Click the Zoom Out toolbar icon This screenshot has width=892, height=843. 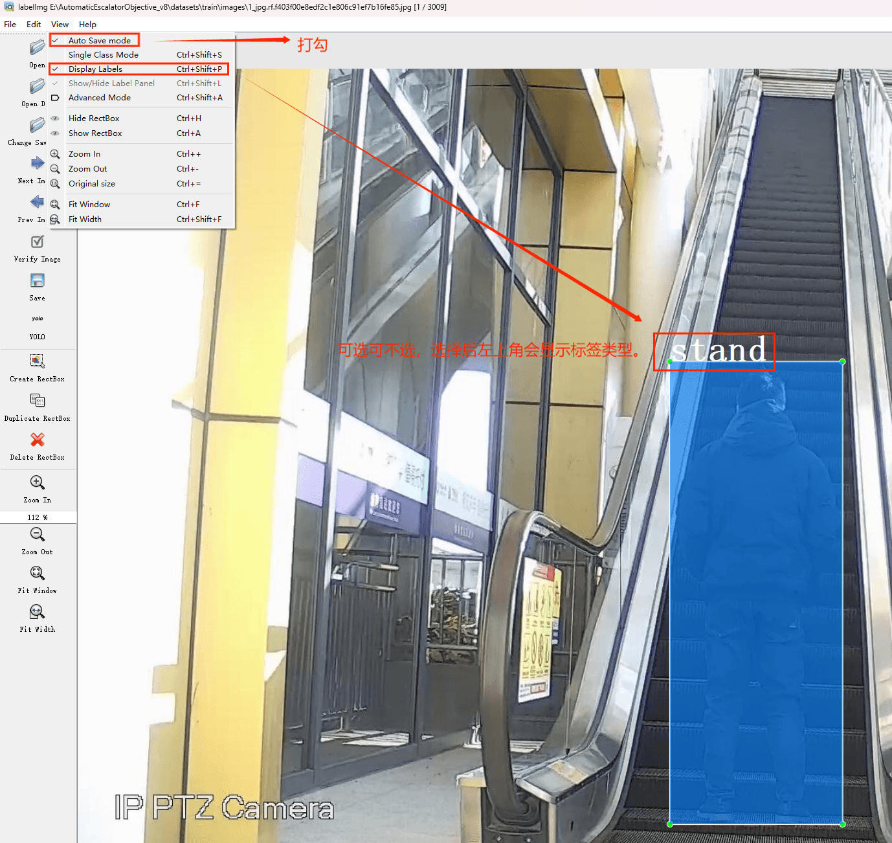38,535
